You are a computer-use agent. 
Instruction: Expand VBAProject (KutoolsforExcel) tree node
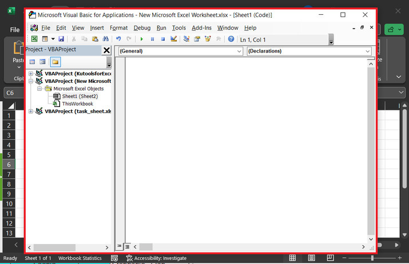coord(31,74)
